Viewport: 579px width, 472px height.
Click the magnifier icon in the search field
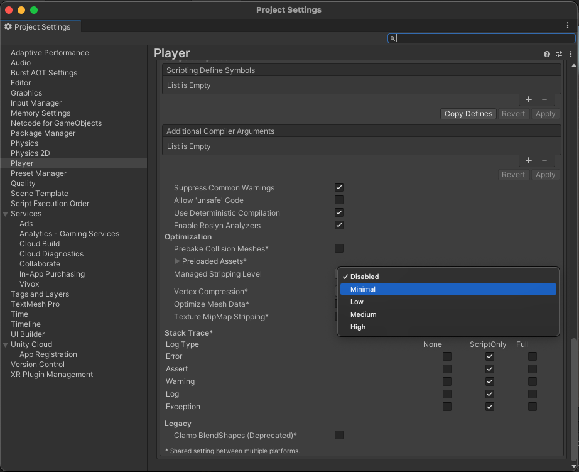(x=392, y=39)
